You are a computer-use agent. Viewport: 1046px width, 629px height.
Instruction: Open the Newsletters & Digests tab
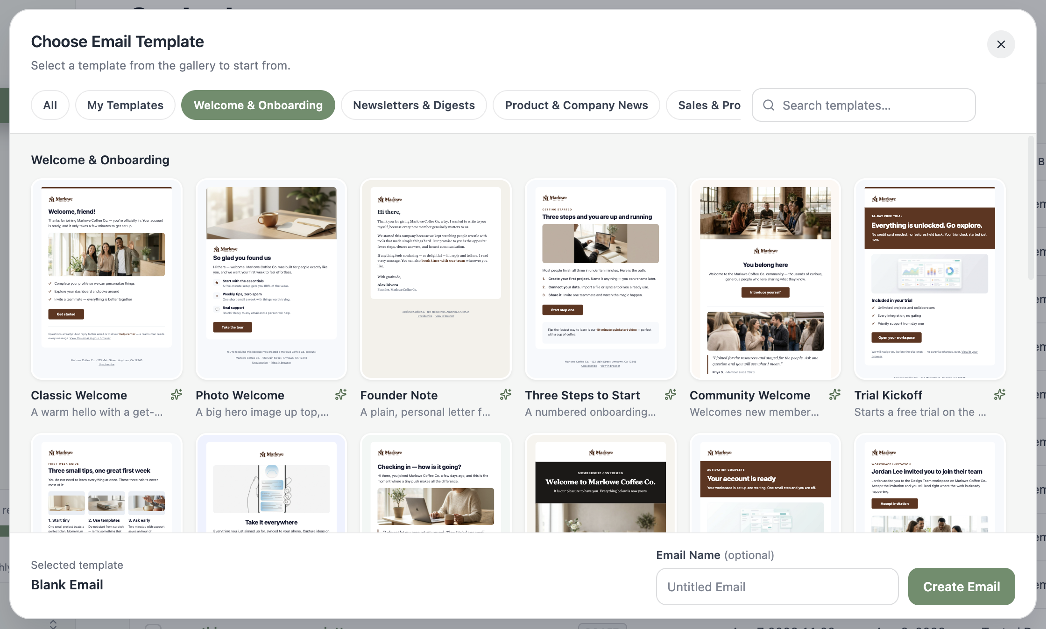pyautogui.click(x=414, y=105)
